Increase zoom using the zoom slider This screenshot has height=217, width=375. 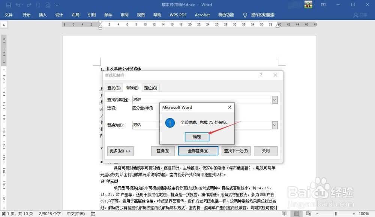(354, 214)
